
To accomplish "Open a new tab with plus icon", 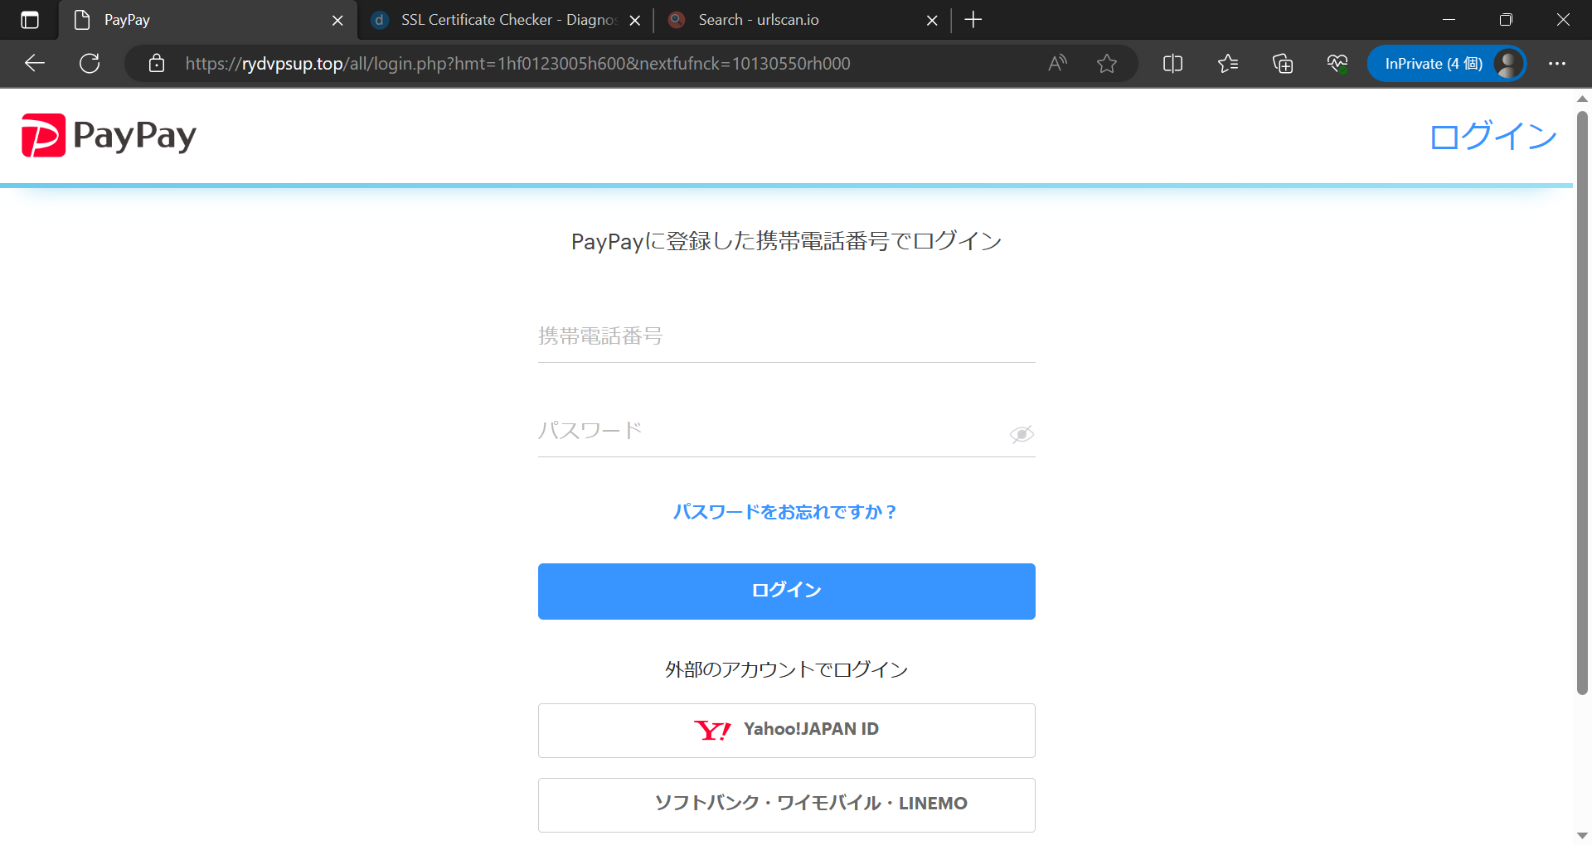I will 973,20.
